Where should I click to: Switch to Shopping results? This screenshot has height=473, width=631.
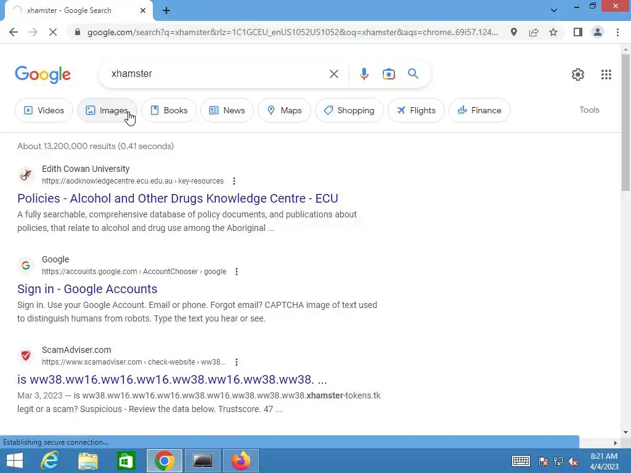[x=349, y=110]
